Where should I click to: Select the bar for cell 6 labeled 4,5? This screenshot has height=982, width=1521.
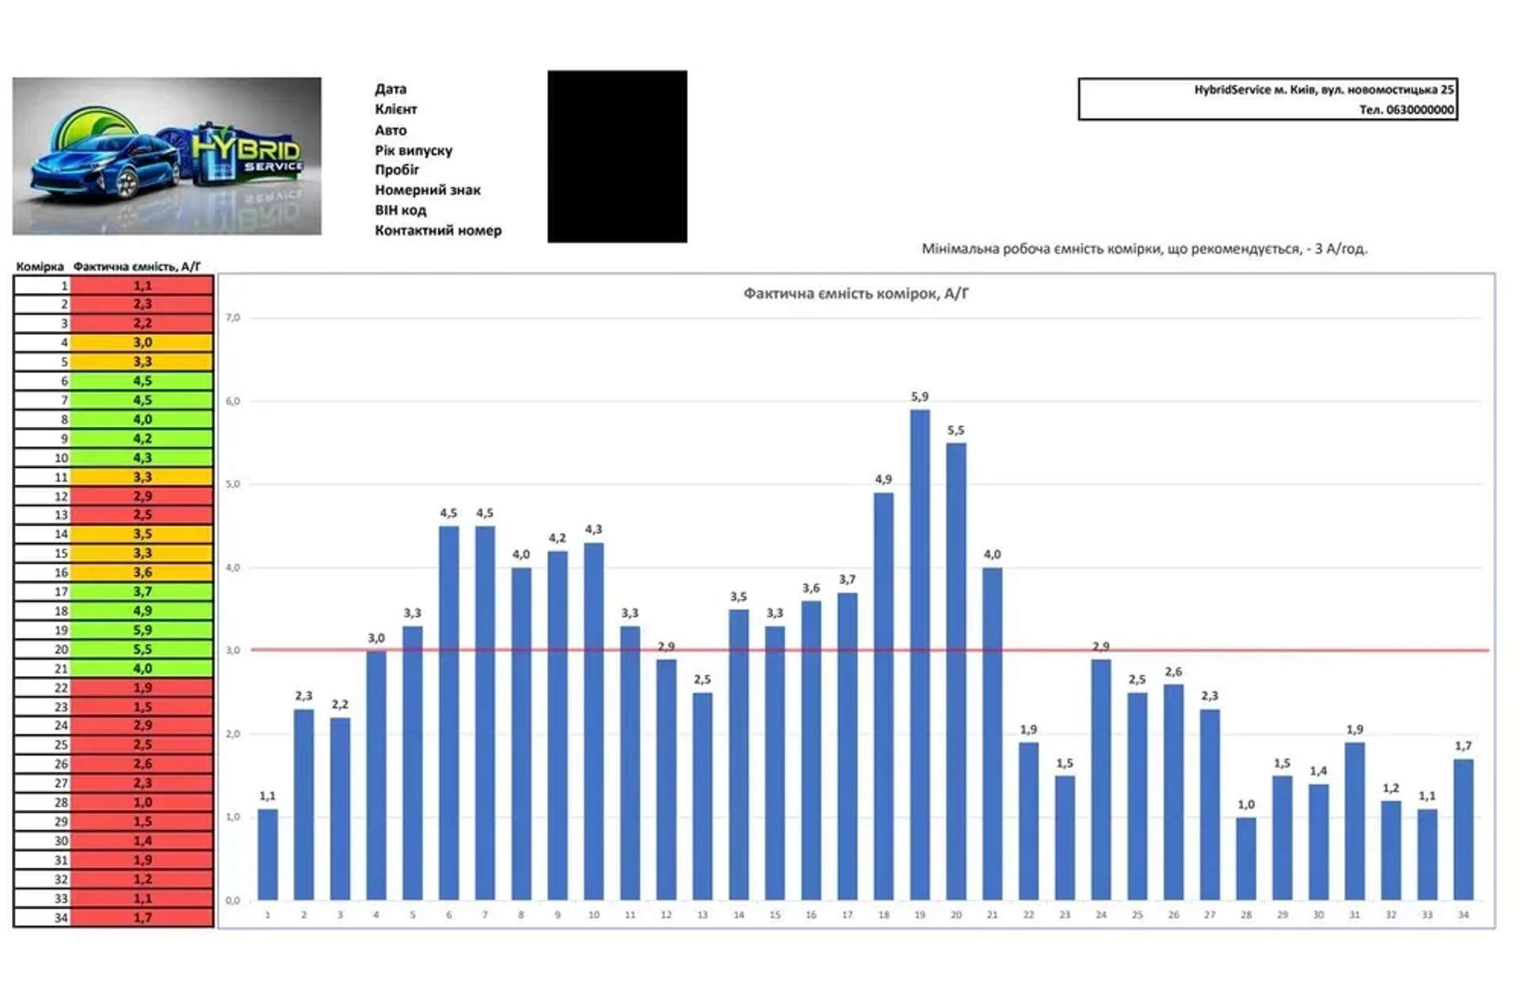pos(449,713)
